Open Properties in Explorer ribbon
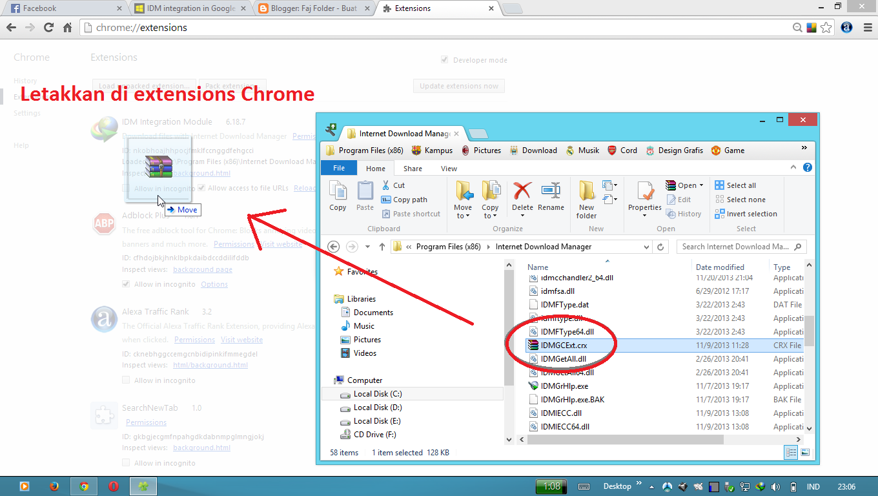Image resolution: width=878 pixels, height=496 pixels. click(644, 199)
